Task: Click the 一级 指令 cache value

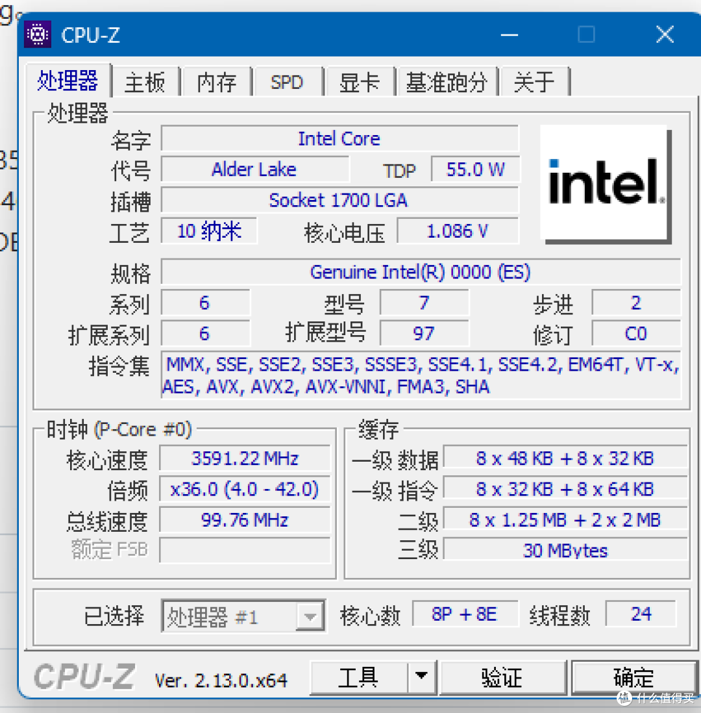Action: (565, 489)
